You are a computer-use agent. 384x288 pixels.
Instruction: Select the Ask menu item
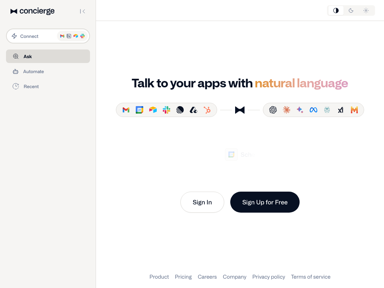click(48, 56)
